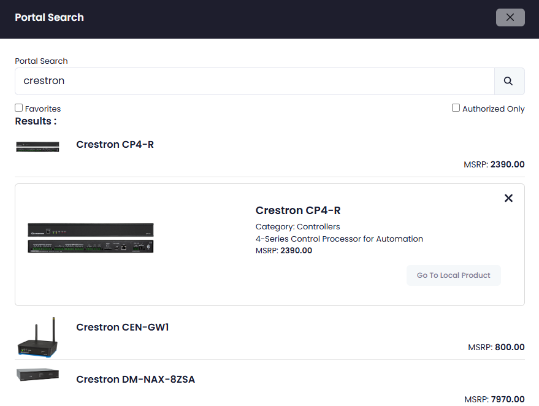Click the DM-NAX-8ZSA thumbnail image
The width and height of the screenshot is (539, 406).
[x=37, y=374]
